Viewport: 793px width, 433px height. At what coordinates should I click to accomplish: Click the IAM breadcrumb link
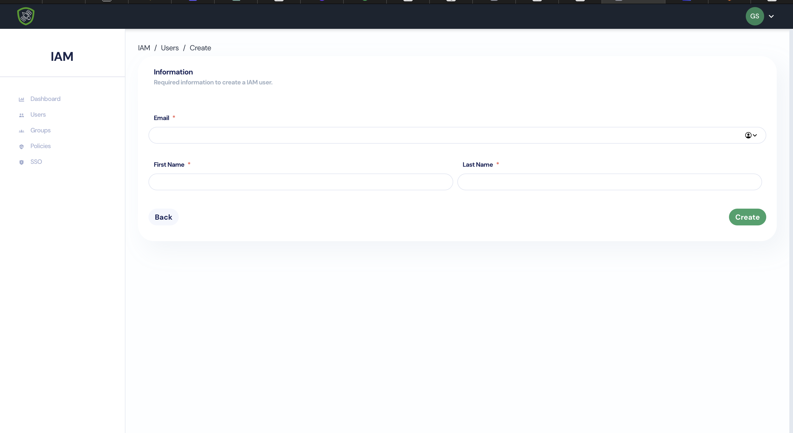tap(144, 48)
